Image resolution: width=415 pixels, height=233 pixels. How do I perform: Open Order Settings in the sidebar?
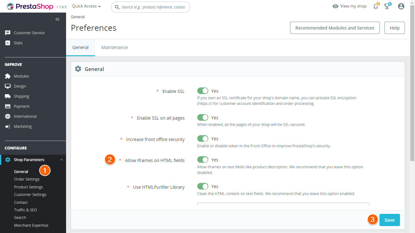pyautogui.click(x=27, y=179)
